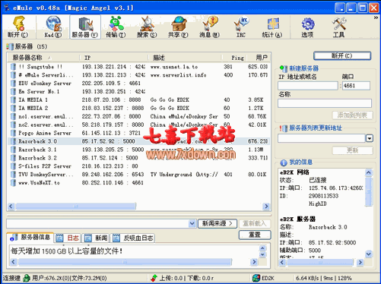Sort by server name column header

point(43,58)
